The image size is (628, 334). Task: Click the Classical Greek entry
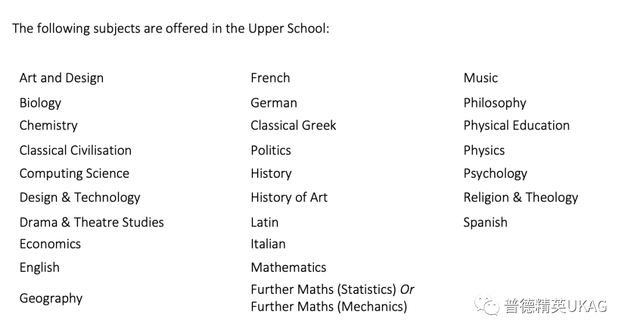[x=294, y=125]
